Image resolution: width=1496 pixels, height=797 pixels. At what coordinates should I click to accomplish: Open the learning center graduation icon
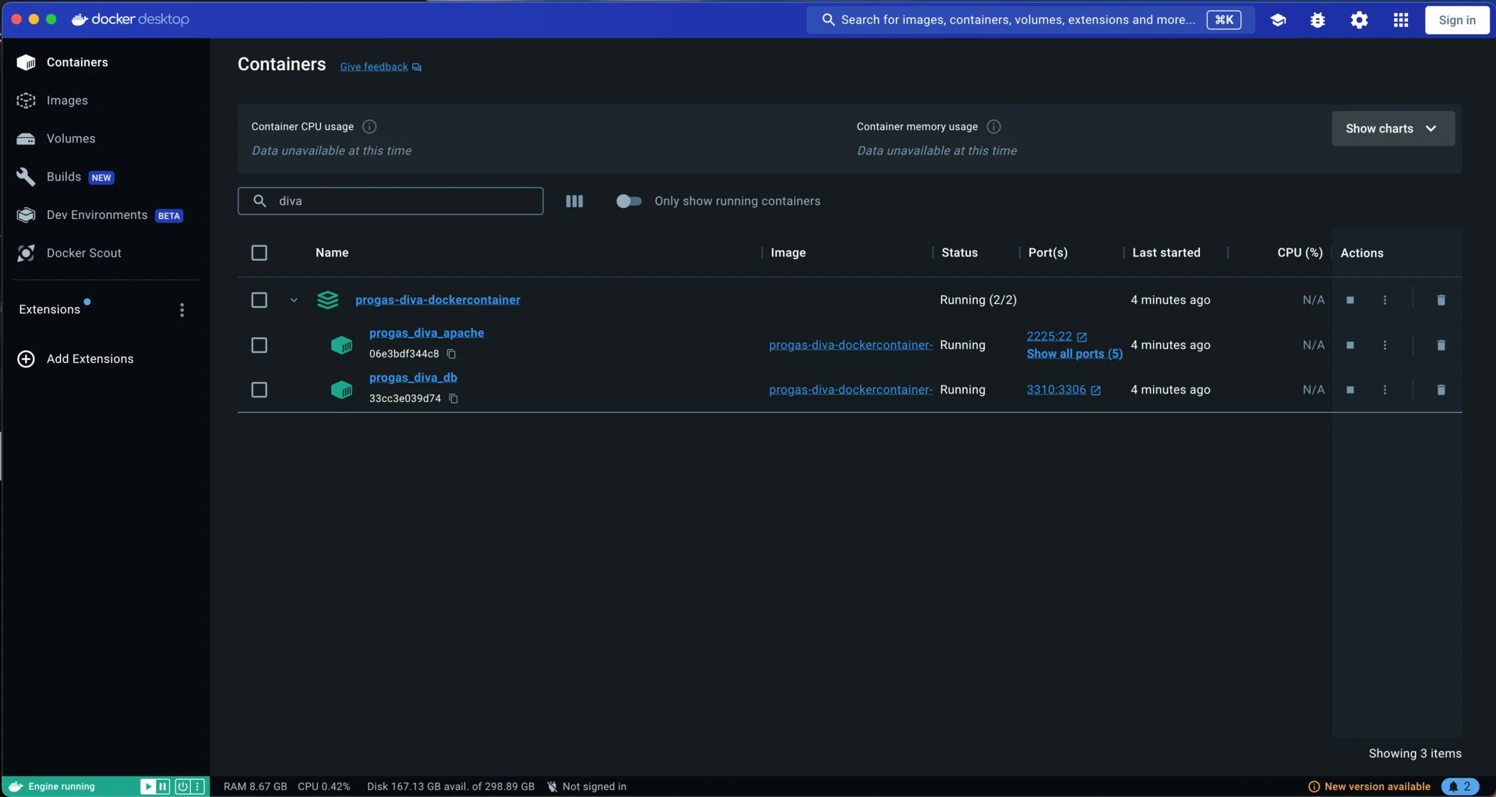click(x=1279, y=19)
